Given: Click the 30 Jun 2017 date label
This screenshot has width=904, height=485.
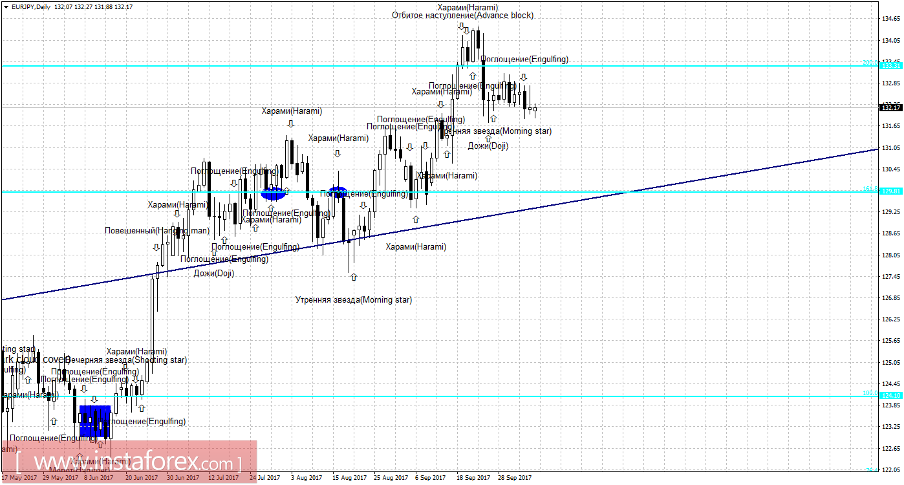Looking at the screenshot, I should pos(184,478).
